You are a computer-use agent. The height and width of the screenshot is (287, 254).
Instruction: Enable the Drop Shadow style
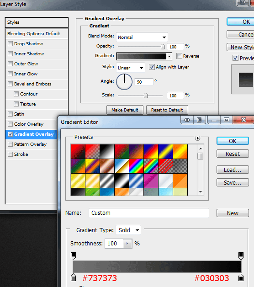click(x=10, y=44)
